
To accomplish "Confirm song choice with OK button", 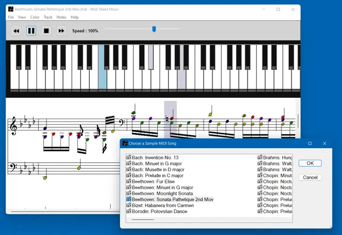I will 310,163.
